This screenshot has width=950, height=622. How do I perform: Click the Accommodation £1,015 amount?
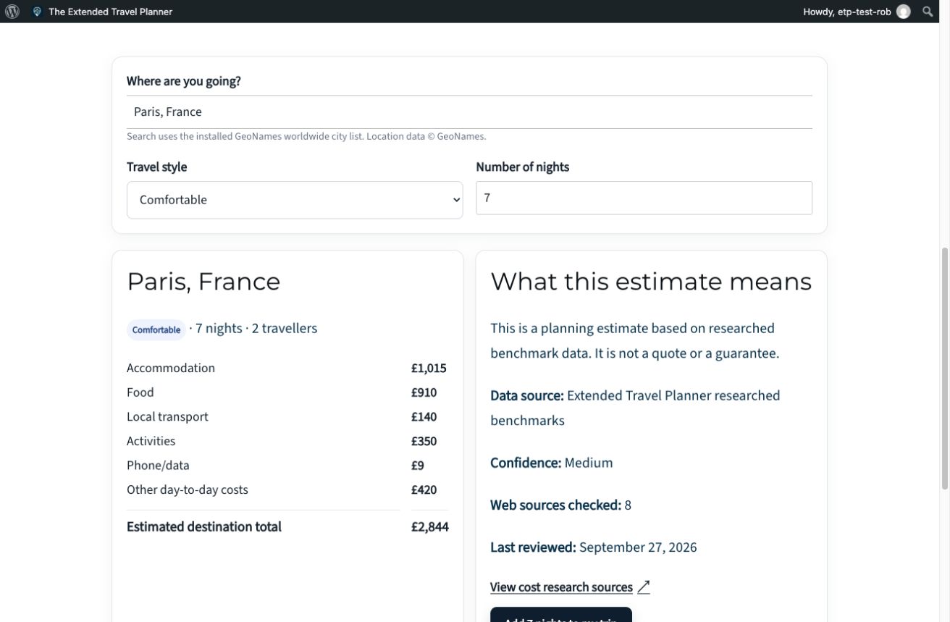pyautogui.click(x=429, y=368)
